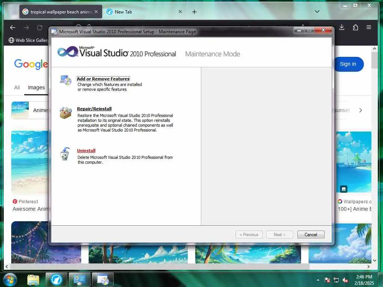Click the Previous button in setup

249,235
